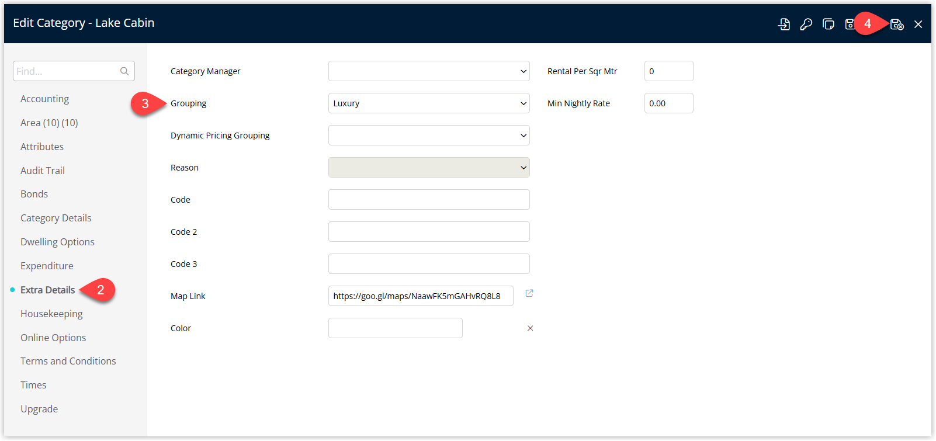Select Attributes in the sidebar

(x=42, y=147)
